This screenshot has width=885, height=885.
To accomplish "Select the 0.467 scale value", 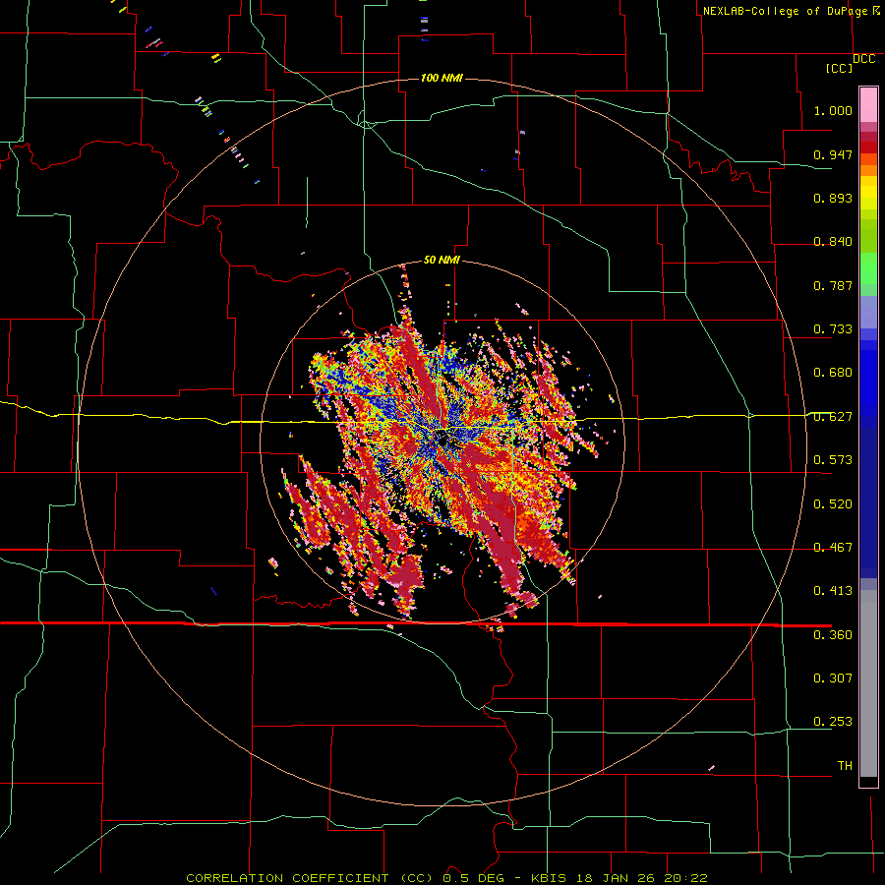I will [833, 548].
